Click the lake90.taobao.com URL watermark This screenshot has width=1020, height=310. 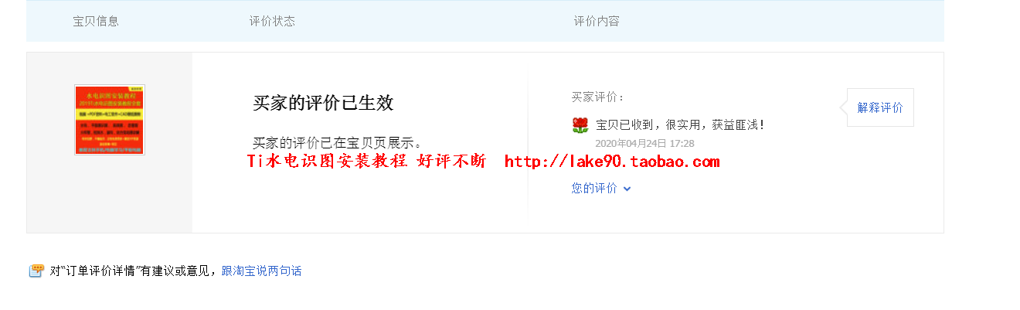[x=612, y=162]
